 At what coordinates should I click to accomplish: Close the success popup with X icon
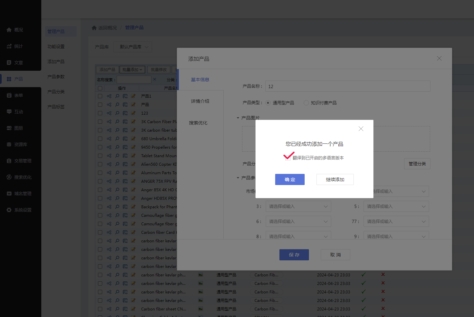pos(361,129)
